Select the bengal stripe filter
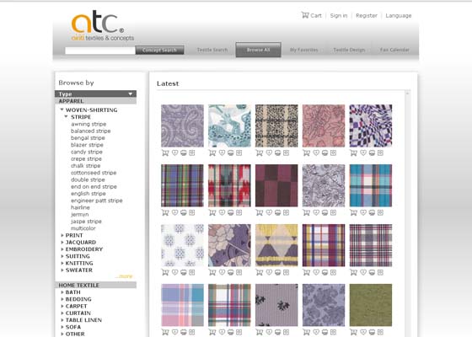This screenshot has width=472, height=337. coord(88,138)
